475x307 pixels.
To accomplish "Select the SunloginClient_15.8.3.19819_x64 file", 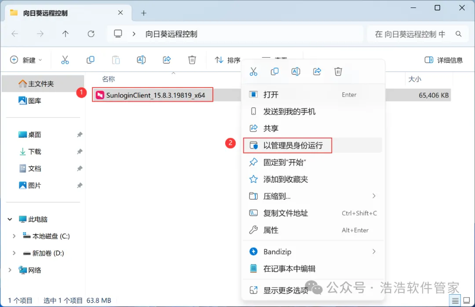I will (153, 95).
